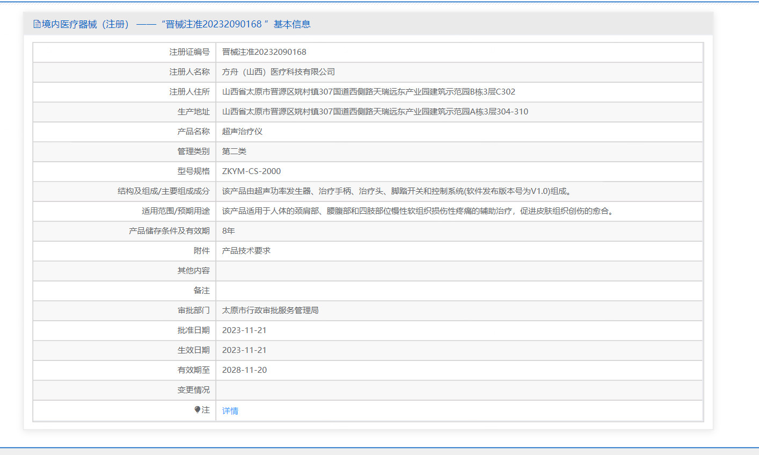Click the lightbulb icon next to 注

198,409
